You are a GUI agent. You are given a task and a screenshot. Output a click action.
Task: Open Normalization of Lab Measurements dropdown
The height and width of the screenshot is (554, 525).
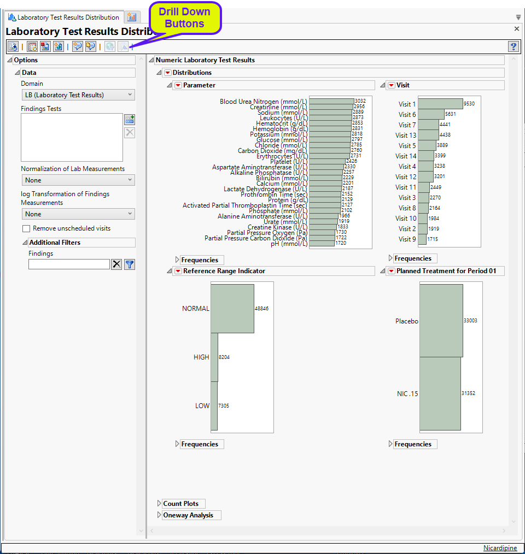(78, 180)
